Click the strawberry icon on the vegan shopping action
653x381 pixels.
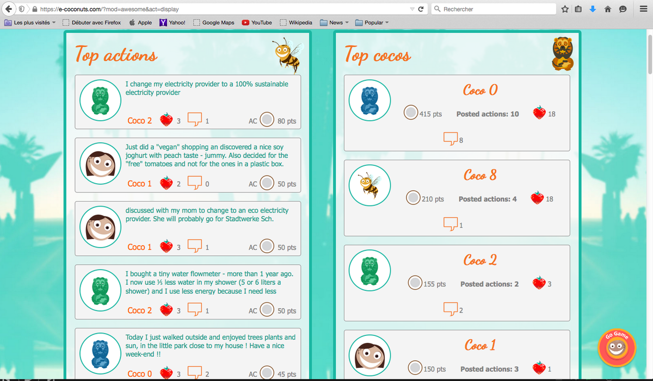pyautogui.click(x=166, y=183)
